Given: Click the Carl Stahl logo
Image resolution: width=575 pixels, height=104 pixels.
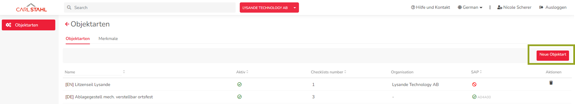Looking at the screenshot, I should (x=31, y=7).
